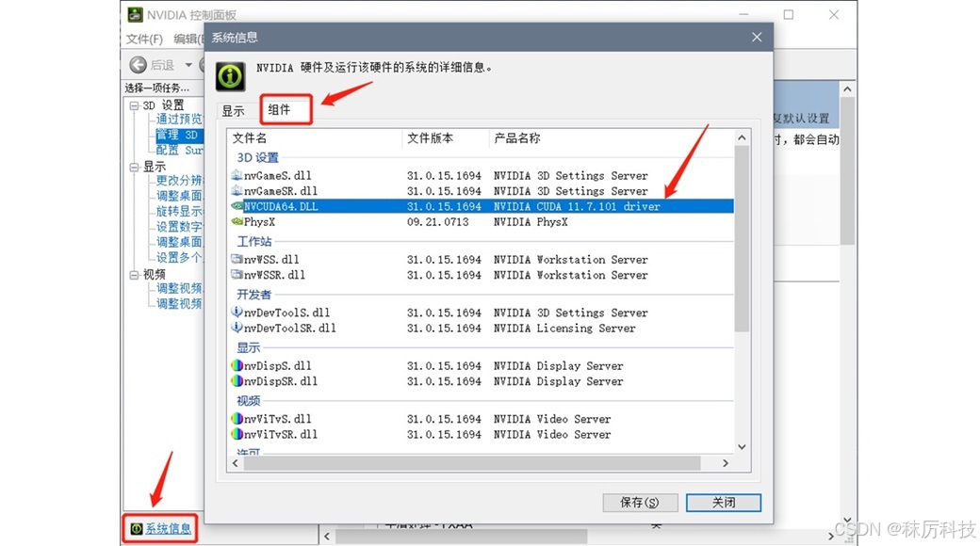
Task: Click the nvGameSR.dll file icon
Action: (x=237, y=190)
